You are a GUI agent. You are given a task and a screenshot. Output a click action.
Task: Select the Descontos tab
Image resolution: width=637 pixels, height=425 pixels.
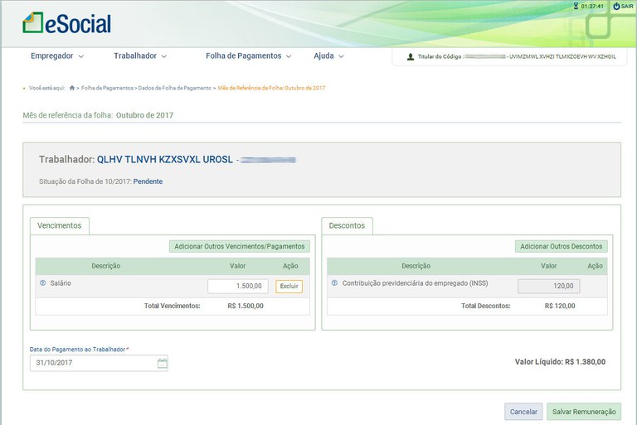coord(347,225)
